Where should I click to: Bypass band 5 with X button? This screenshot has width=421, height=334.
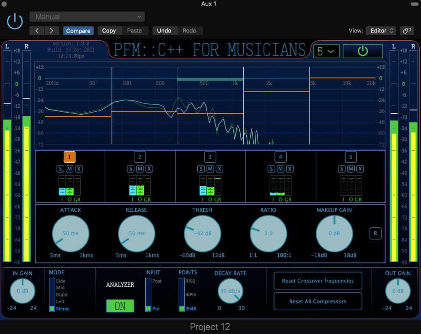360,169
